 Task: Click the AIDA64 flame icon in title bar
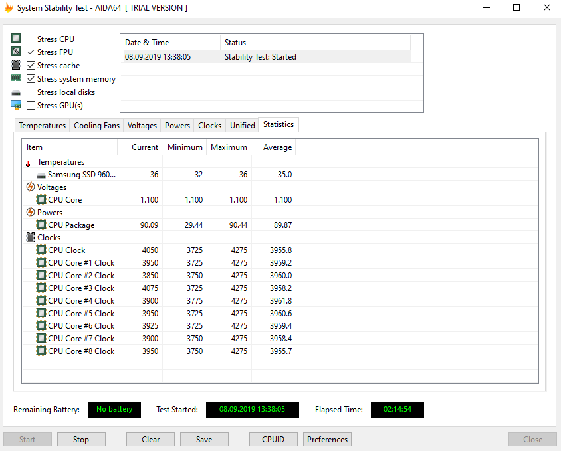9,7
